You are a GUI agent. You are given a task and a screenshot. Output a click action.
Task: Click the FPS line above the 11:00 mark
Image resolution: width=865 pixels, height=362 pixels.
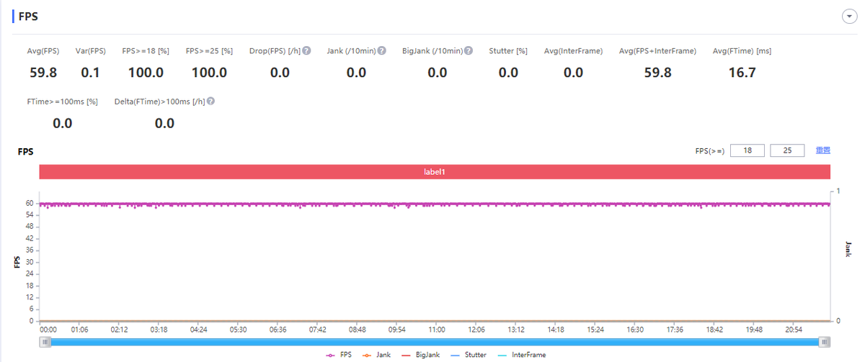point(437,204)
